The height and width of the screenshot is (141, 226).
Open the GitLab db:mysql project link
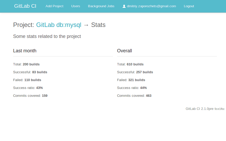59,25
